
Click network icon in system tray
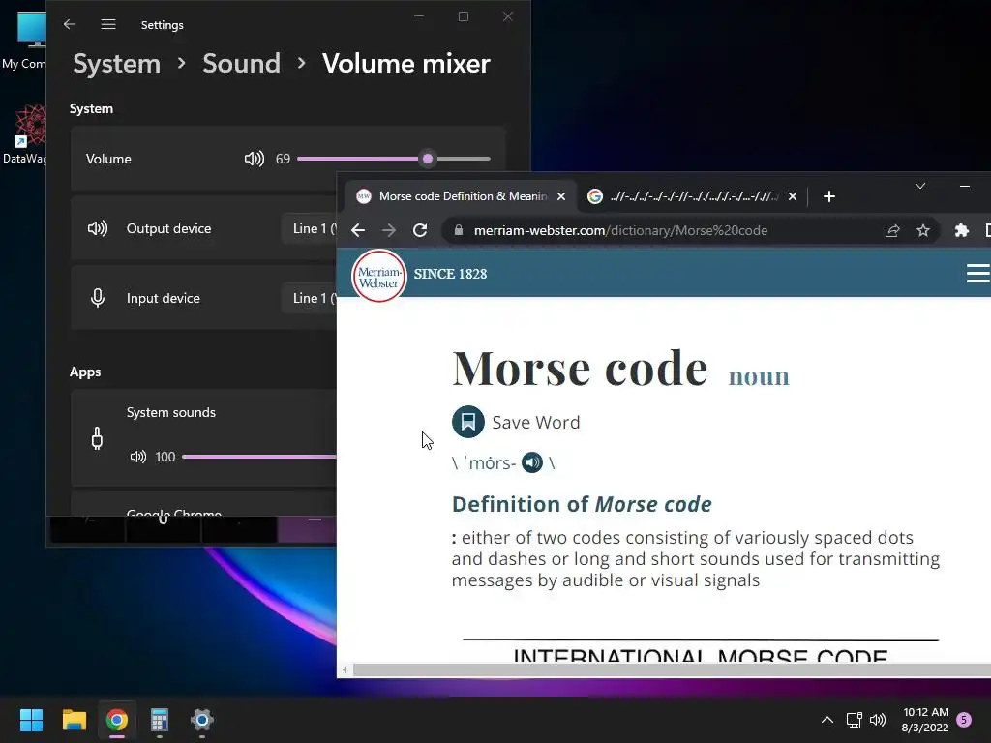[x=854, y=720]
